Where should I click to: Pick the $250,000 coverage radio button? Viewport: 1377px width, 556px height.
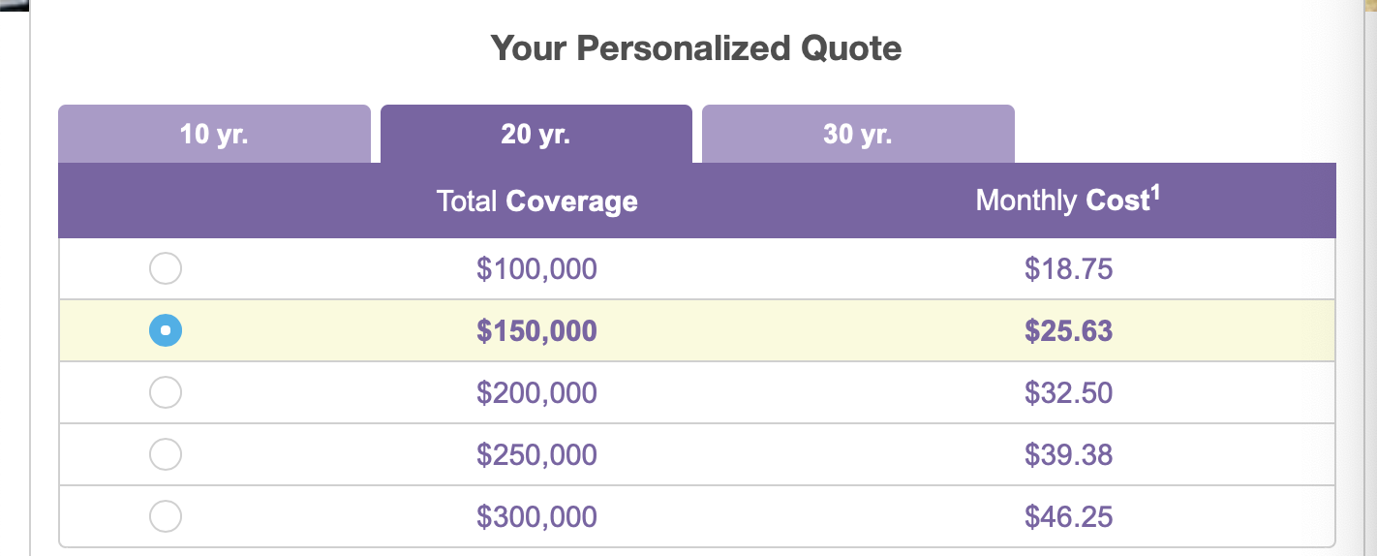[x=166, y=454]
